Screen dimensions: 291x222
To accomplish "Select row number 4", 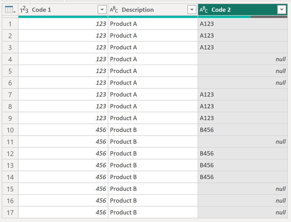I will coord(10,59).
